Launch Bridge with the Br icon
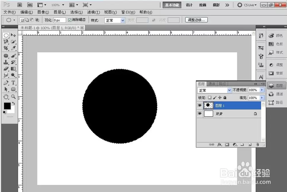287x192 pixels. point(20,5)
